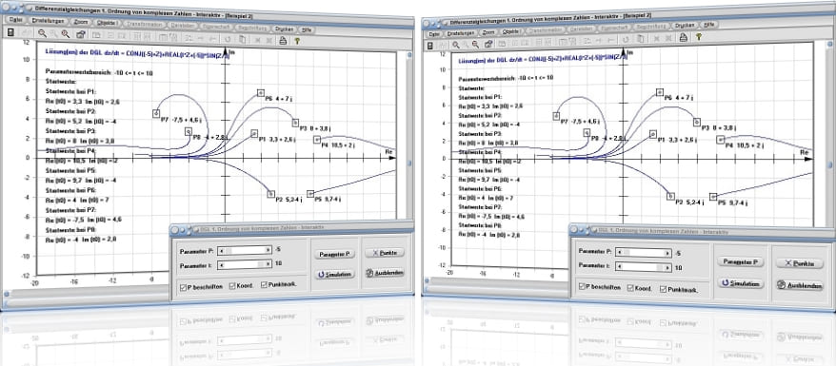
Task: Toggle 'Koord.' checkbox in right dialog
Action: [x=631, y=288]
